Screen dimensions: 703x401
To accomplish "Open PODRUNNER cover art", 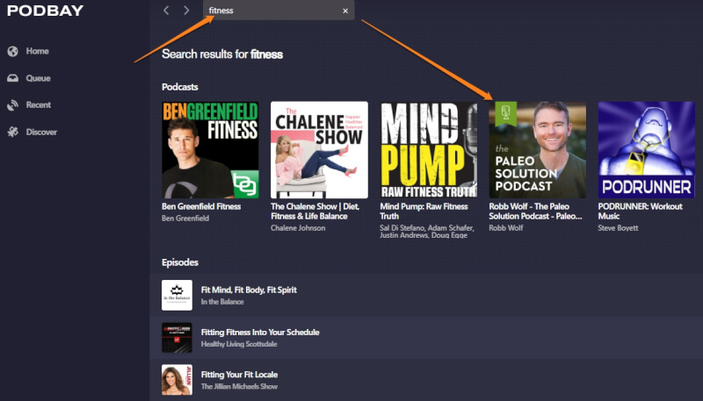I will [647, 150].
